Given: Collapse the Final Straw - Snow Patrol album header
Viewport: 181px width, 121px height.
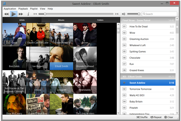Looking at the screenshot, I should point(148,20).
